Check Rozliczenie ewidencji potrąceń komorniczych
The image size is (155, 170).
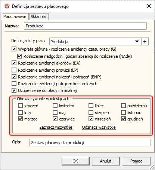14,84
